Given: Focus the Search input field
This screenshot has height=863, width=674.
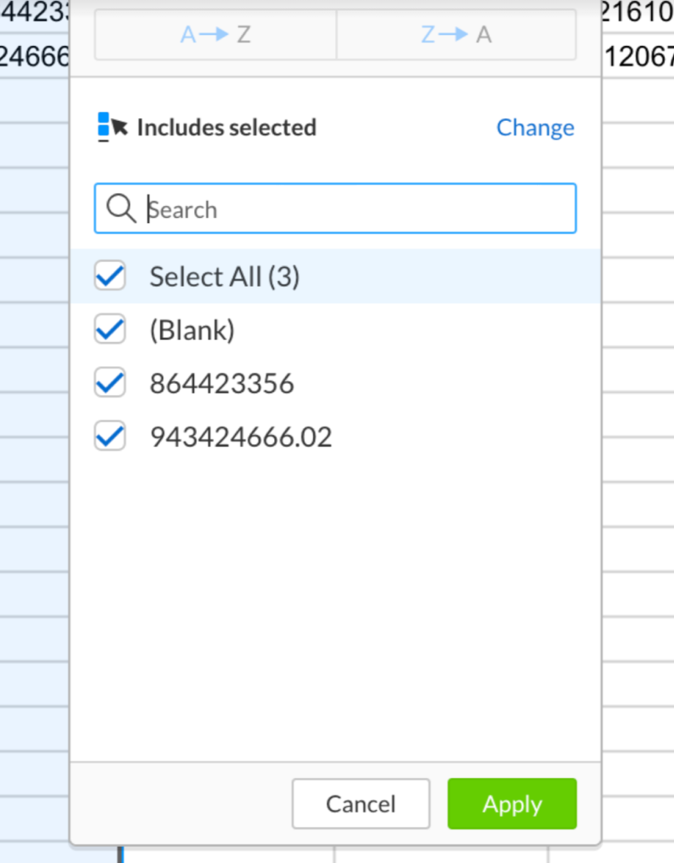Looking at the screenshot, I should click(335, 209).
